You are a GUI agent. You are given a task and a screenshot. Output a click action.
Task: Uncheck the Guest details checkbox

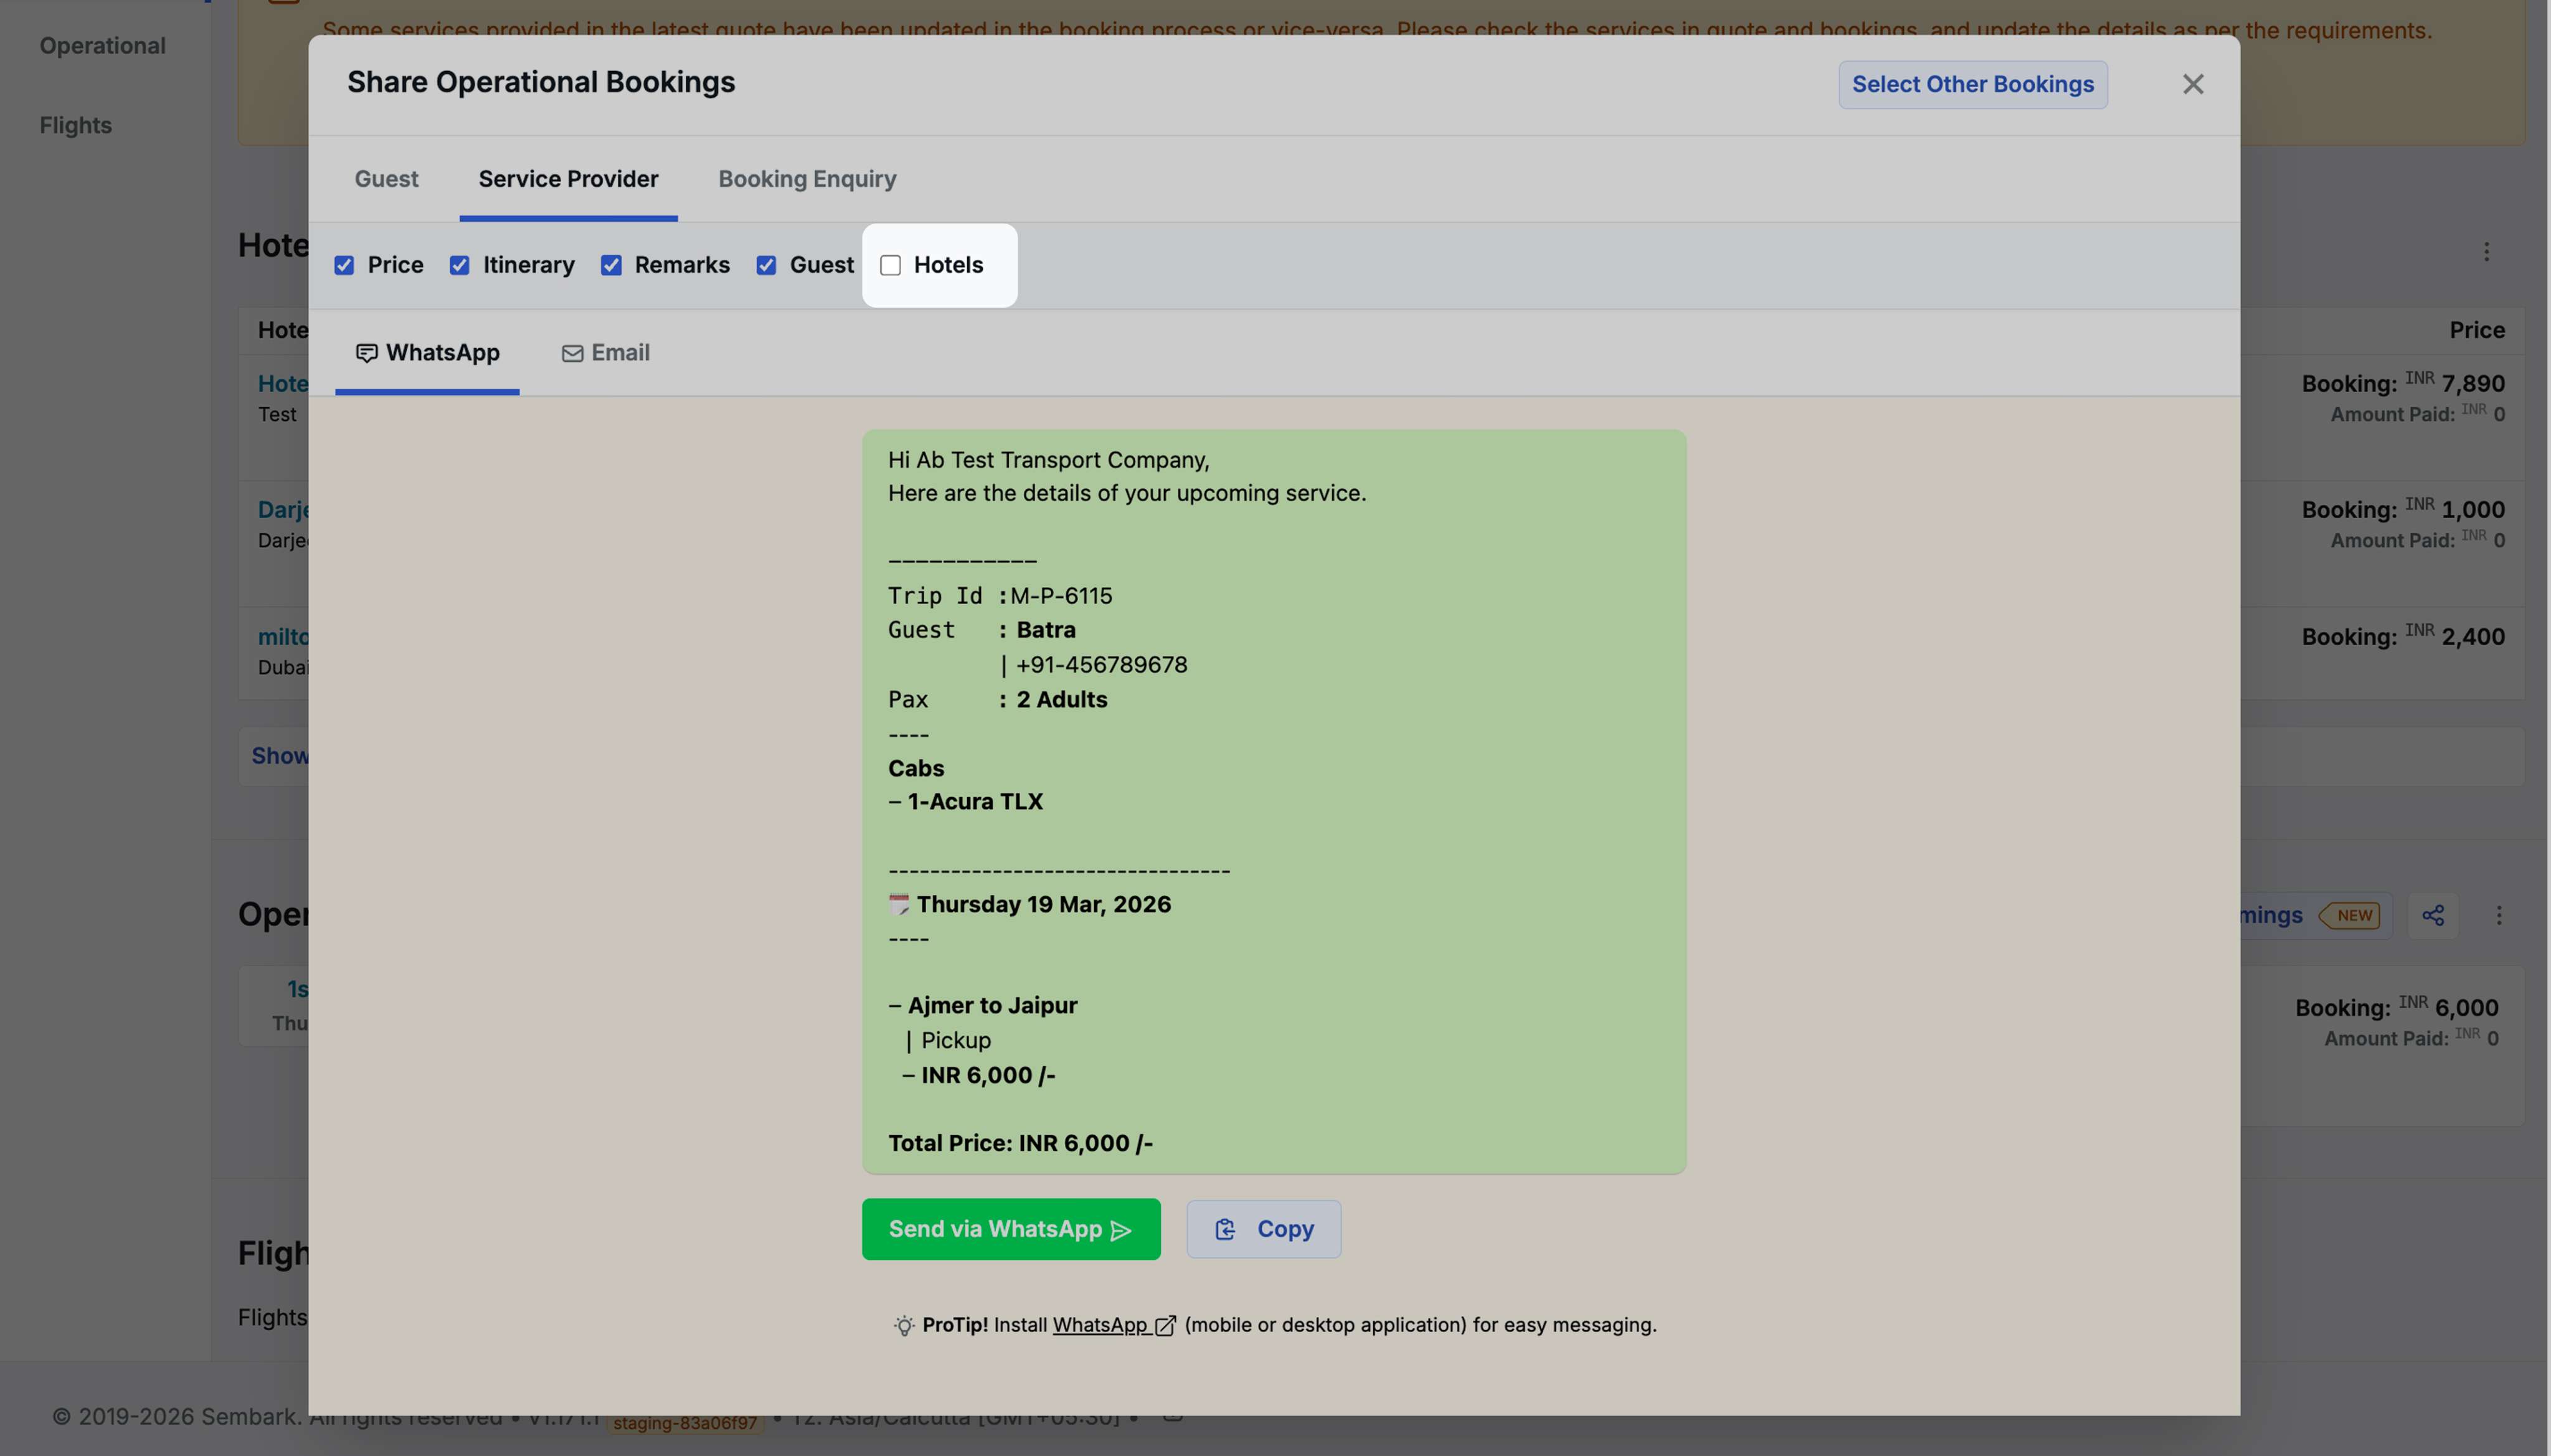coord(766,265)
